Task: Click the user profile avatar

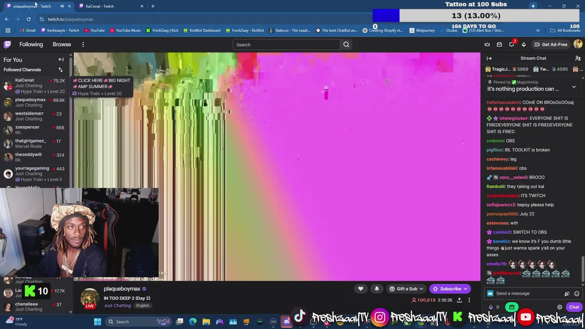Action: [578, 44]
